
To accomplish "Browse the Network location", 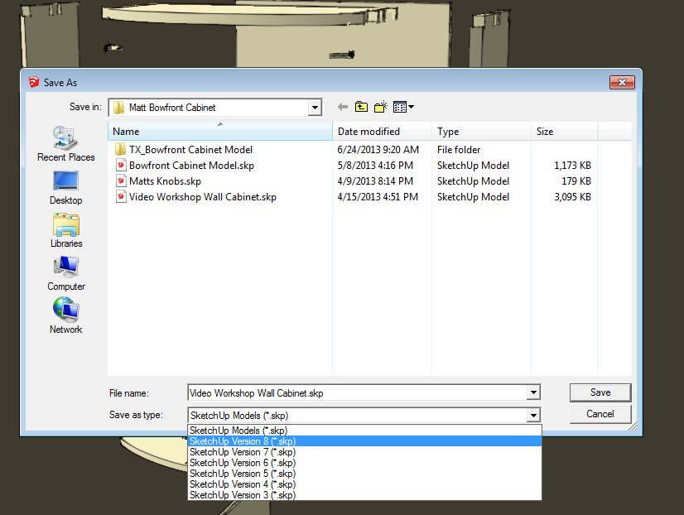I will click(66, 316).
